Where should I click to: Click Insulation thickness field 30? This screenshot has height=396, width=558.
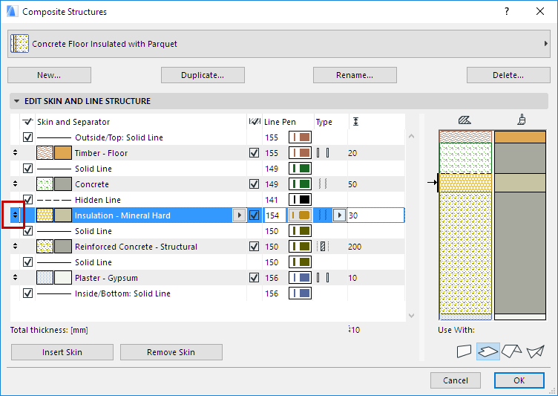pos(375,215)
